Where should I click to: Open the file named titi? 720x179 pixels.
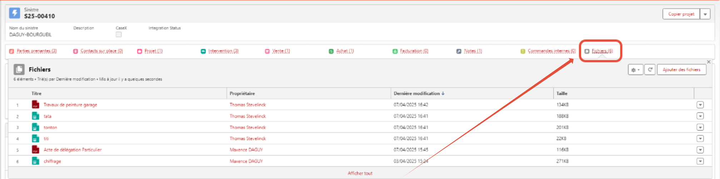pyautogui.click(x=46, y=138)
